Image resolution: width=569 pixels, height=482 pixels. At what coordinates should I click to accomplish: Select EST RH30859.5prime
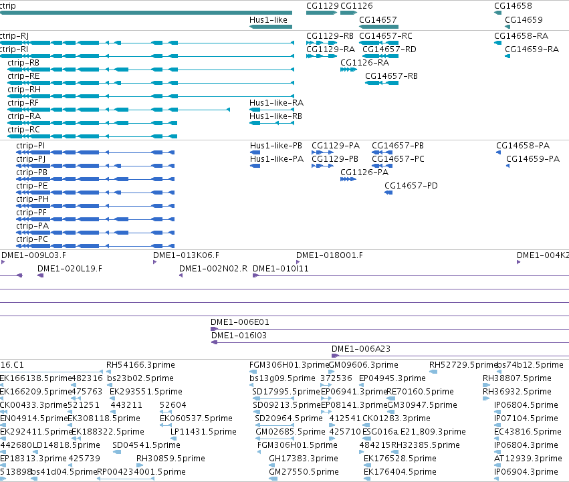point(139,465)
